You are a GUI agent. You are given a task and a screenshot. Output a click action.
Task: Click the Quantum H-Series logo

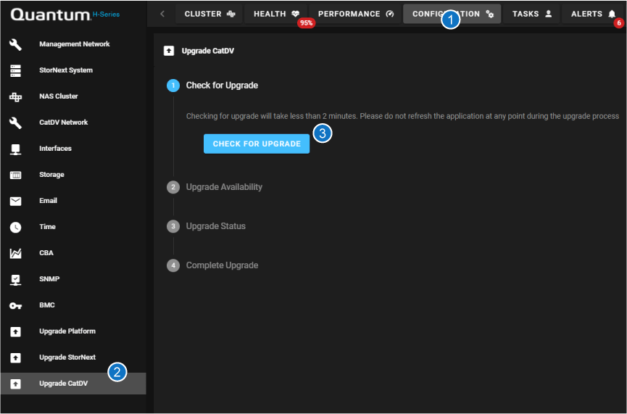pyautogui.click(x=65, y=15)
